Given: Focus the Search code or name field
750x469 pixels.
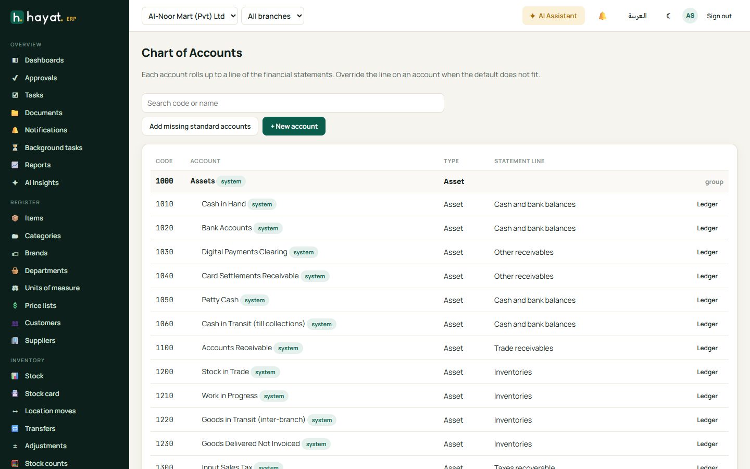Looking at the screenshot, I should pos(293,103).
